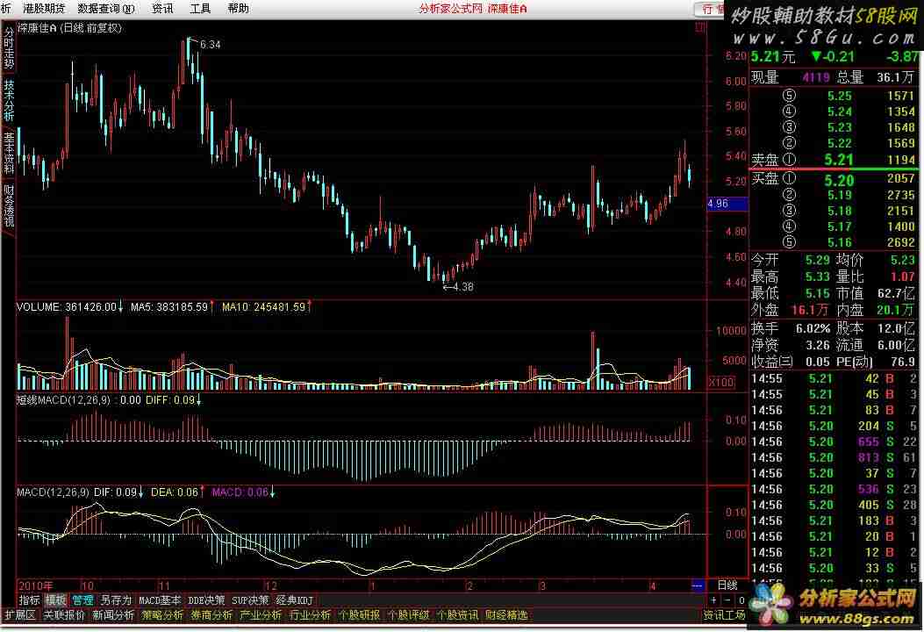Switch to the 分时走势 side tab
The image size is (924, 632).
(9, 49)
